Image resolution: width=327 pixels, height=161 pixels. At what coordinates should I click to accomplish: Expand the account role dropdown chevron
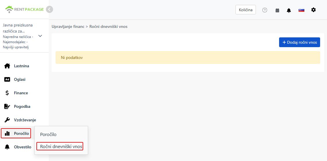coord(40,36)
